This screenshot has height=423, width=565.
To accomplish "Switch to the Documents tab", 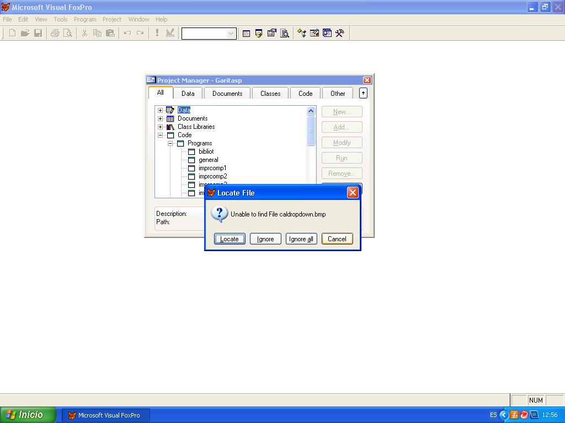I will (227, 94).
